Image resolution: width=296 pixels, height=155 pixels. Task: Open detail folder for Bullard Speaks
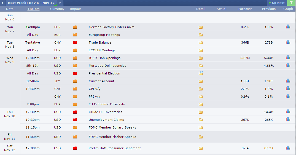(x=201, y=128)
